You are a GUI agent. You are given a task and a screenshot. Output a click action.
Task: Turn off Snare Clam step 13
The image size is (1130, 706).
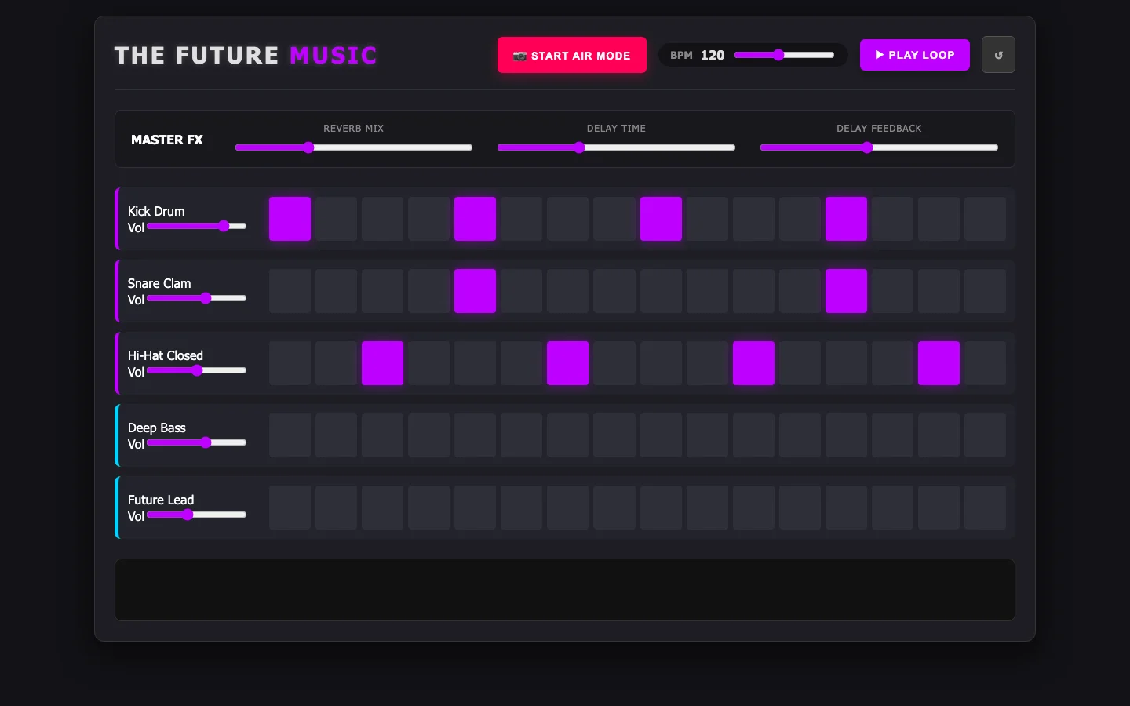846,291
